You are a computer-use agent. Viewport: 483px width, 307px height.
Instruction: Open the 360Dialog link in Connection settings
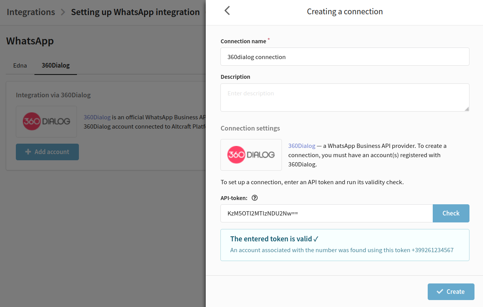[302, 146]
